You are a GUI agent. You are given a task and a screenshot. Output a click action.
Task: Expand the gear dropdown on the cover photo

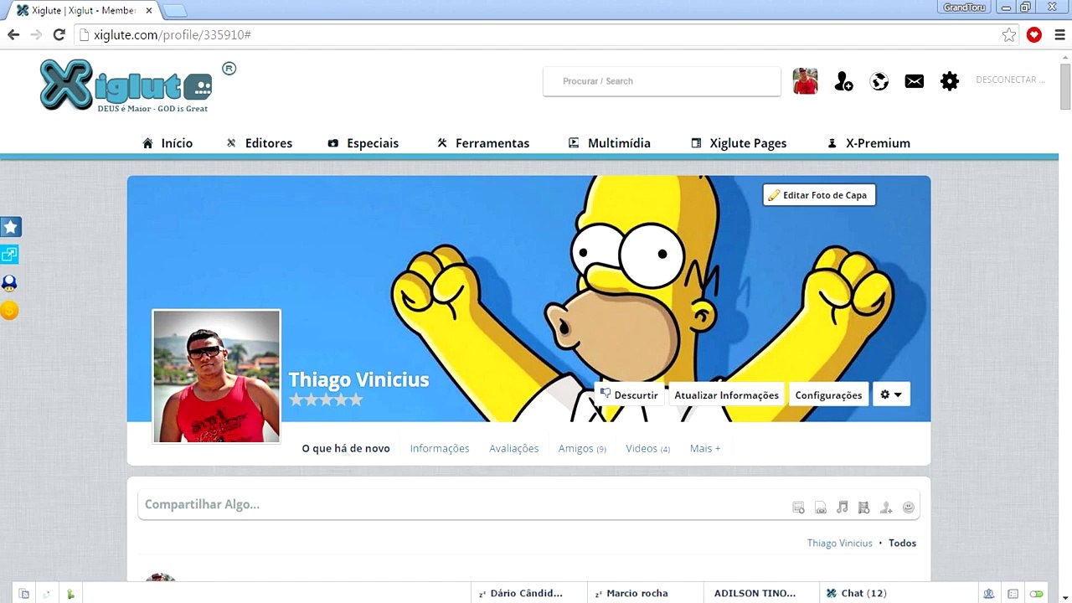[891, 394]
